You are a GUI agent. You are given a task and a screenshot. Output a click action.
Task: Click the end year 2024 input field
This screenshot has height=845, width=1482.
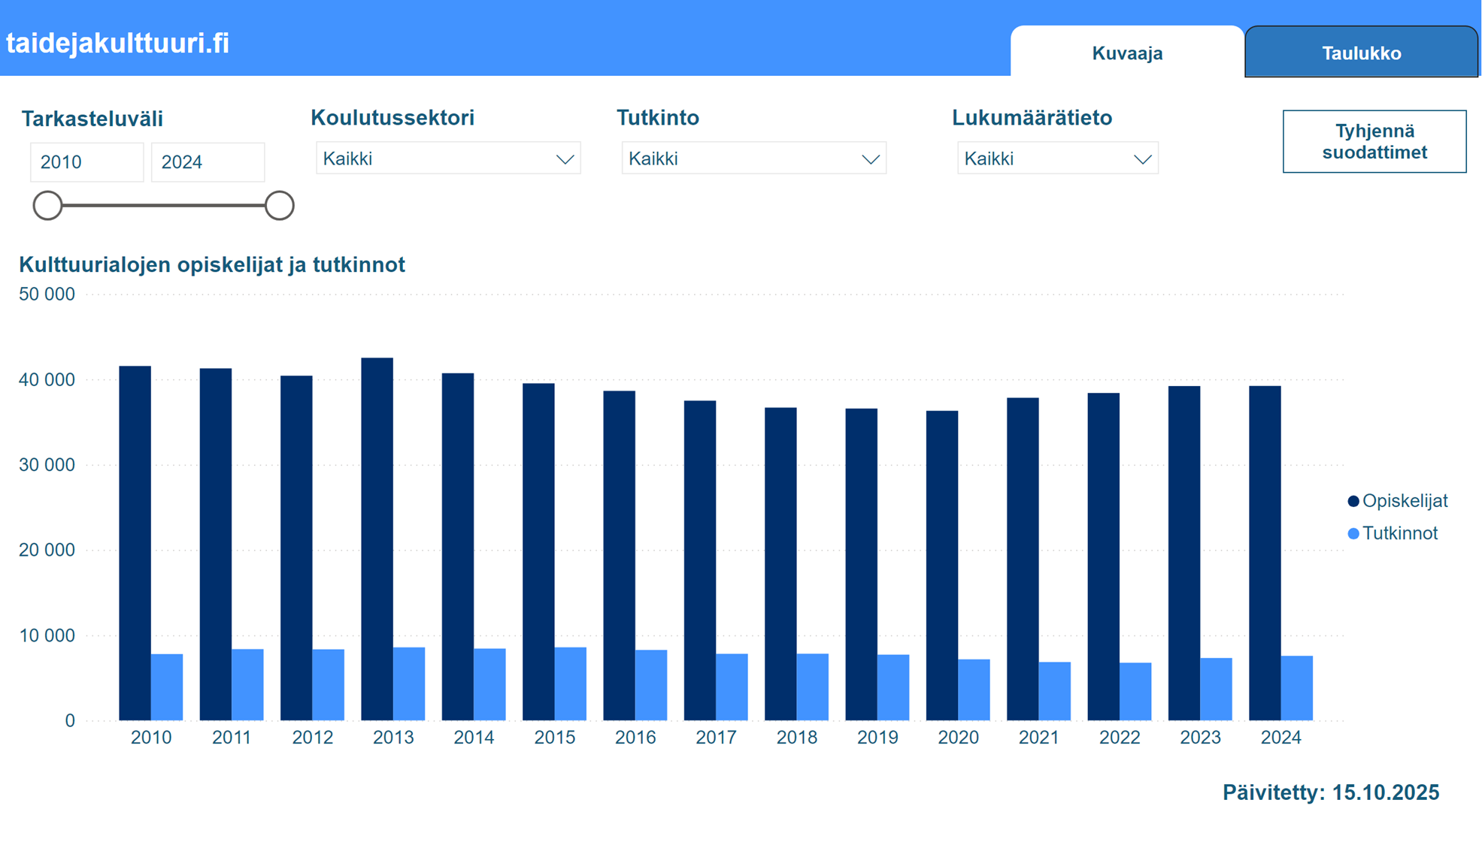click(208, 162)
